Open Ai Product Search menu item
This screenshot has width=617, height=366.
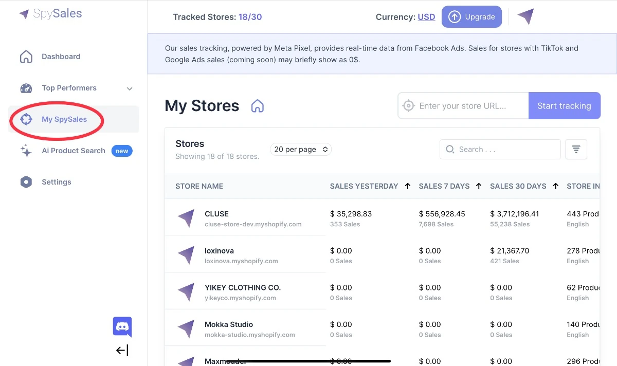[74, 151]
